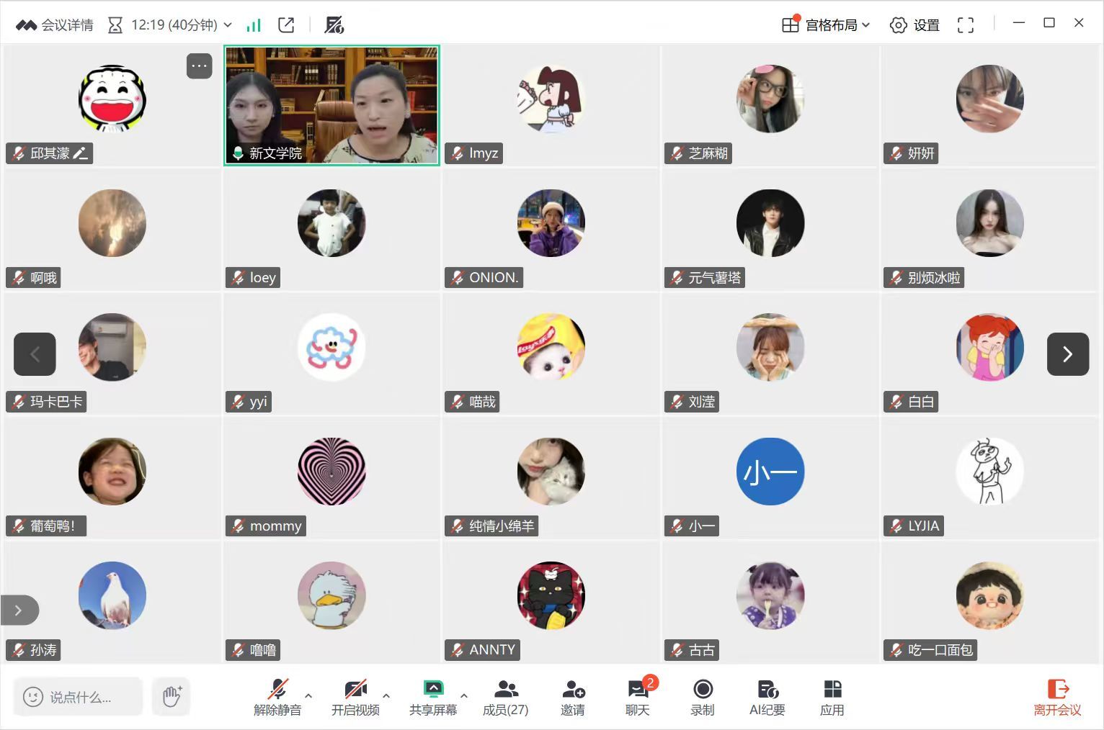
Task: Click the raise hand icon
Action: click(x=172, y=696)
